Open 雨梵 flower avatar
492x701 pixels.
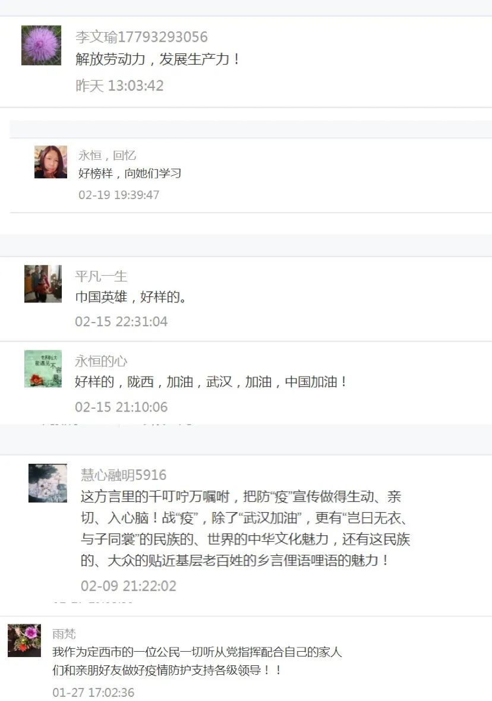point(24,640)
